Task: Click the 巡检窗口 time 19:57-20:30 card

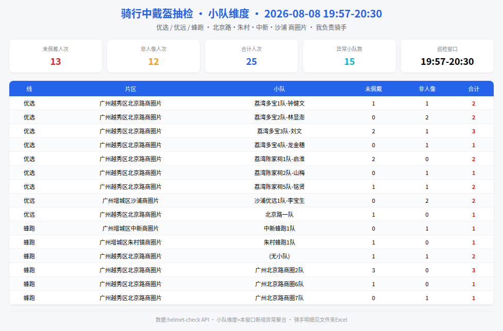Action: (x=447, y=56)
